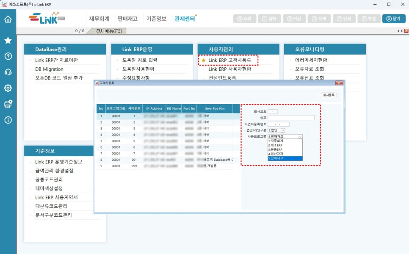409x254 pixels.
Task: Choose 2.제조ERP from the dropdown list
Action: click(285, 145)
